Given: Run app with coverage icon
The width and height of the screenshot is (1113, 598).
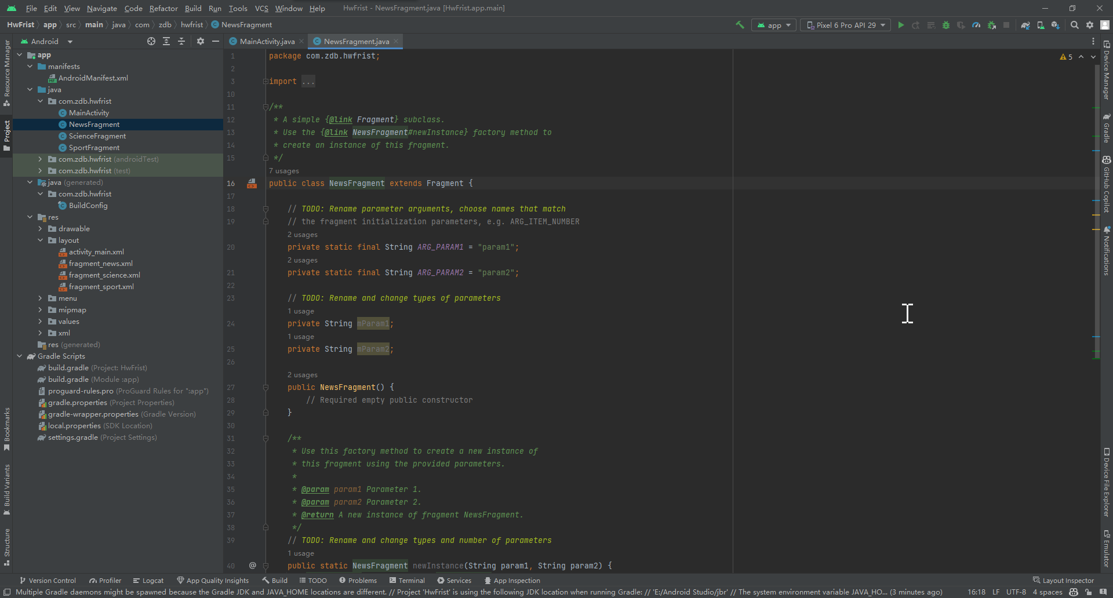Looking at the screenshot, I should coord(961,25).
